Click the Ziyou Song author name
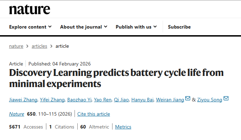Image resolution: width=241 pixels, height=140 pixels. coord(209,100)
